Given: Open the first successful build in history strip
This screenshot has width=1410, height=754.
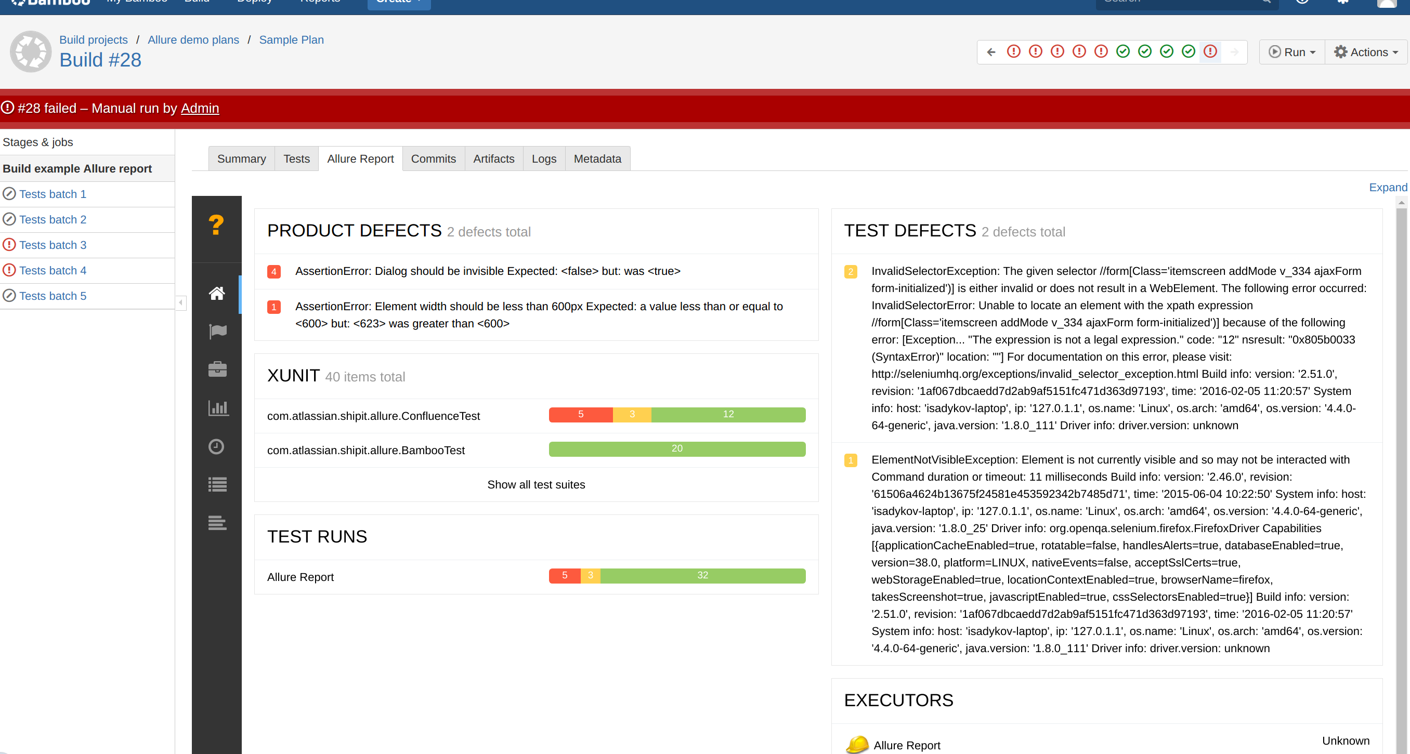Looking at the screenshot, I should coord(1123,51).
